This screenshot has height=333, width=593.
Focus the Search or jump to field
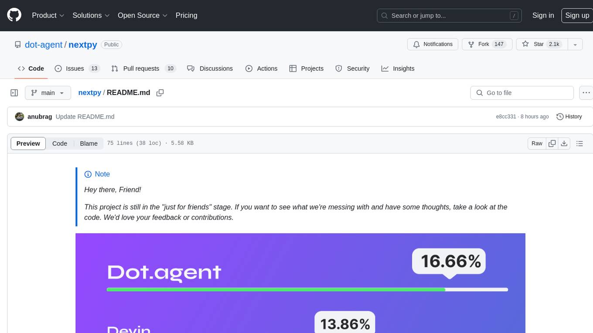coord(450,16)
